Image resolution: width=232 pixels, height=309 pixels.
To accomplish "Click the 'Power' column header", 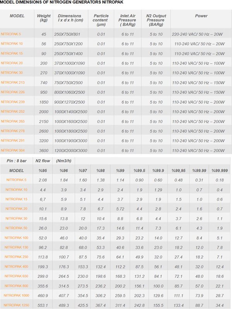I will (201, 16).
